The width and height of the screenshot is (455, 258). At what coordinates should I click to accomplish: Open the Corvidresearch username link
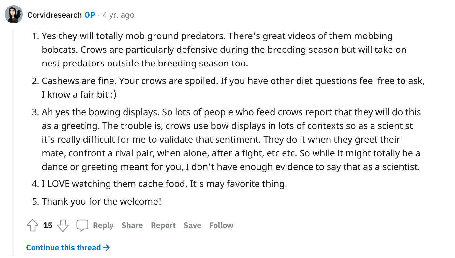click(x=54, y=15)
